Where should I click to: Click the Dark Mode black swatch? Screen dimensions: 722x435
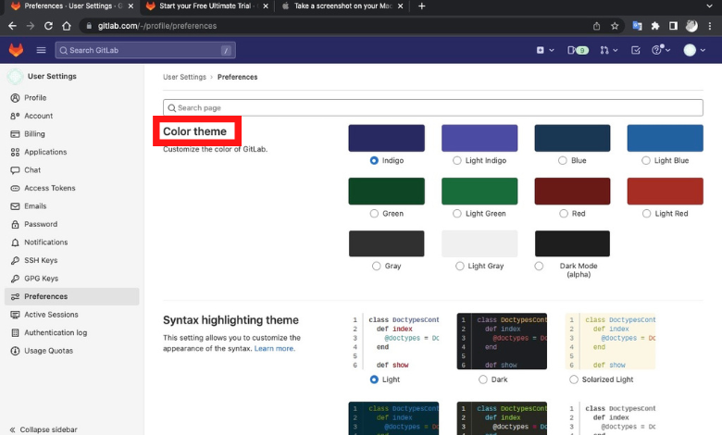(x=572, y=243)
